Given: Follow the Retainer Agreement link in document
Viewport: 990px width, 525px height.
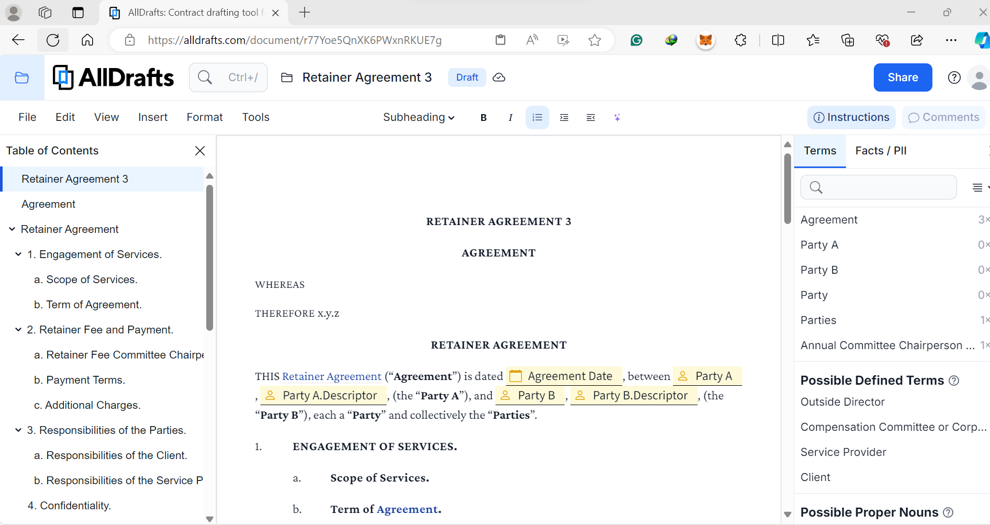Looking at the screenshot, I should tap(331, 376).
